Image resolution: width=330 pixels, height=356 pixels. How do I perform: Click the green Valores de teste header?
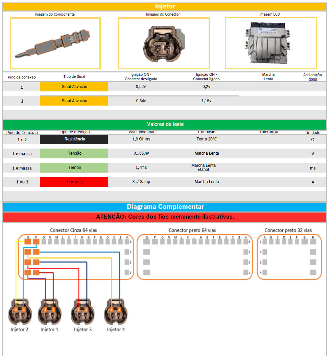(165, 124)
